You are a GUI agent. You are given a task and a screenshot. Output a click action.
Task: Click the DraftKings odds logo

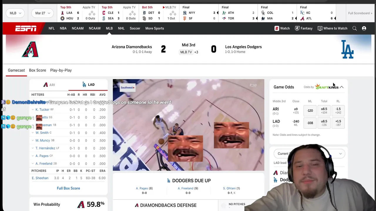[x=327, y=87]
